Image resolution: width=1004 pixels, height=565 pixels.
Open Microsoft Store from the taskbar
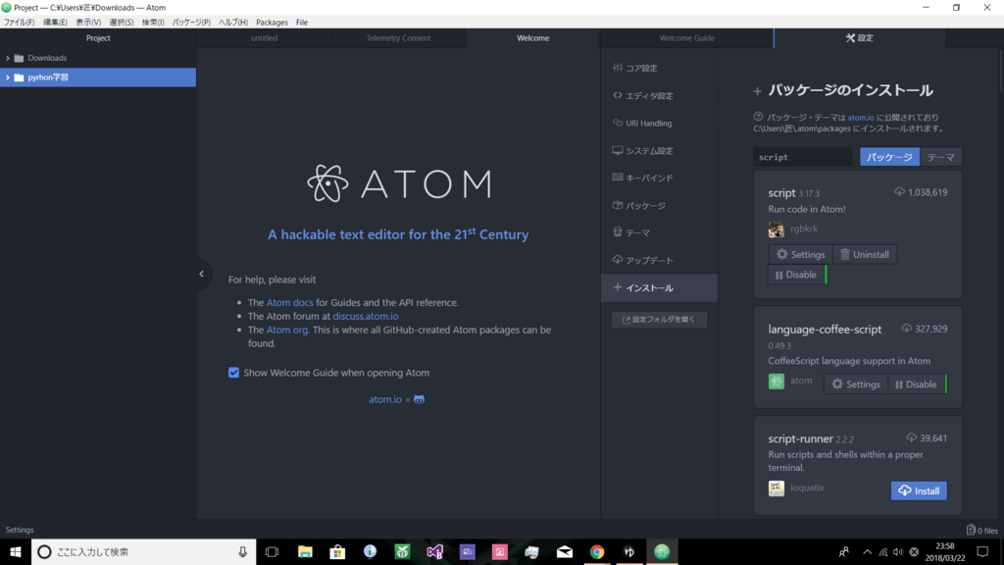pos(337,551)
